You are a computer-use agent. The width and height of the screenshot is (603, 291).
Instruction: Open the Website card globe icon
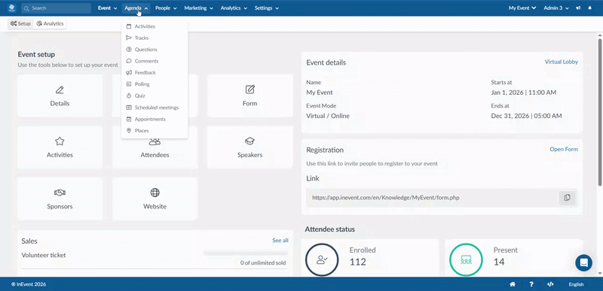155,192
